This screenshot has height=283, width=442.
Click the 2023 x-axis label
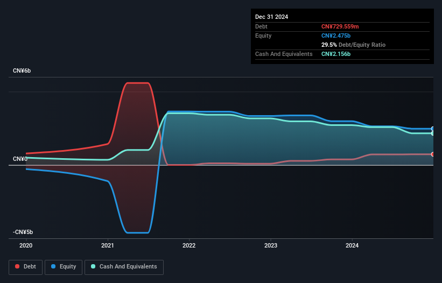tap(271, 245)
